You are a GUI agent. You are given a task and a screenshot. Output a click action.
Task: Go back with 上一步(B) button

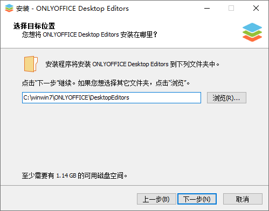[156, 199]
